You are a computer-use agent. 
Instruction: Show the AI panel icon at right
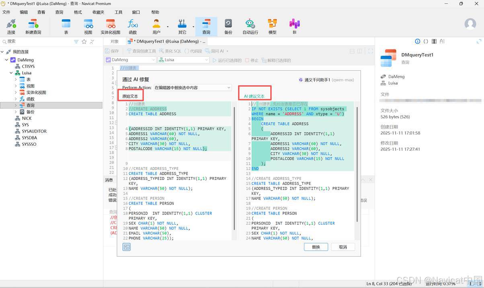(x=442, y=41)
